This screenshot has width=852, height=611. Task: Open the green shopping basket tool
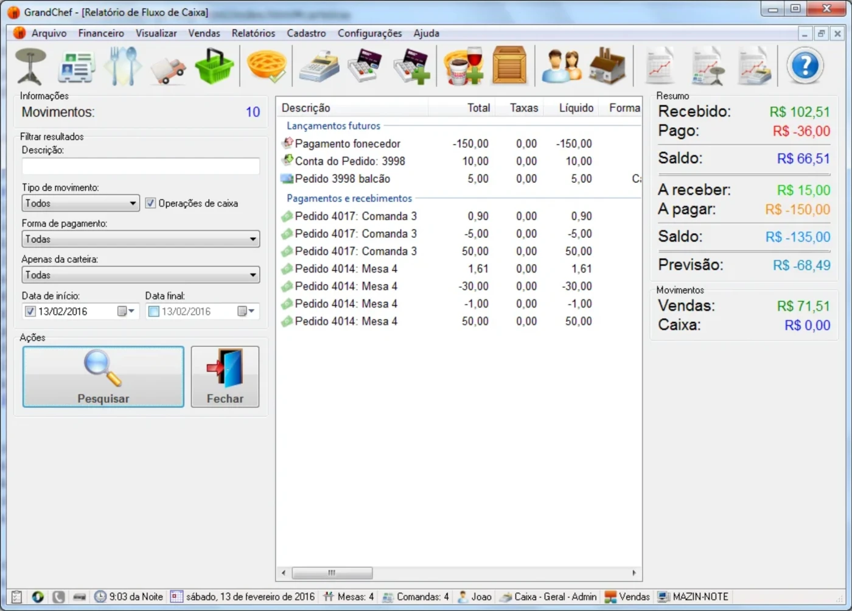click(214, 66)
